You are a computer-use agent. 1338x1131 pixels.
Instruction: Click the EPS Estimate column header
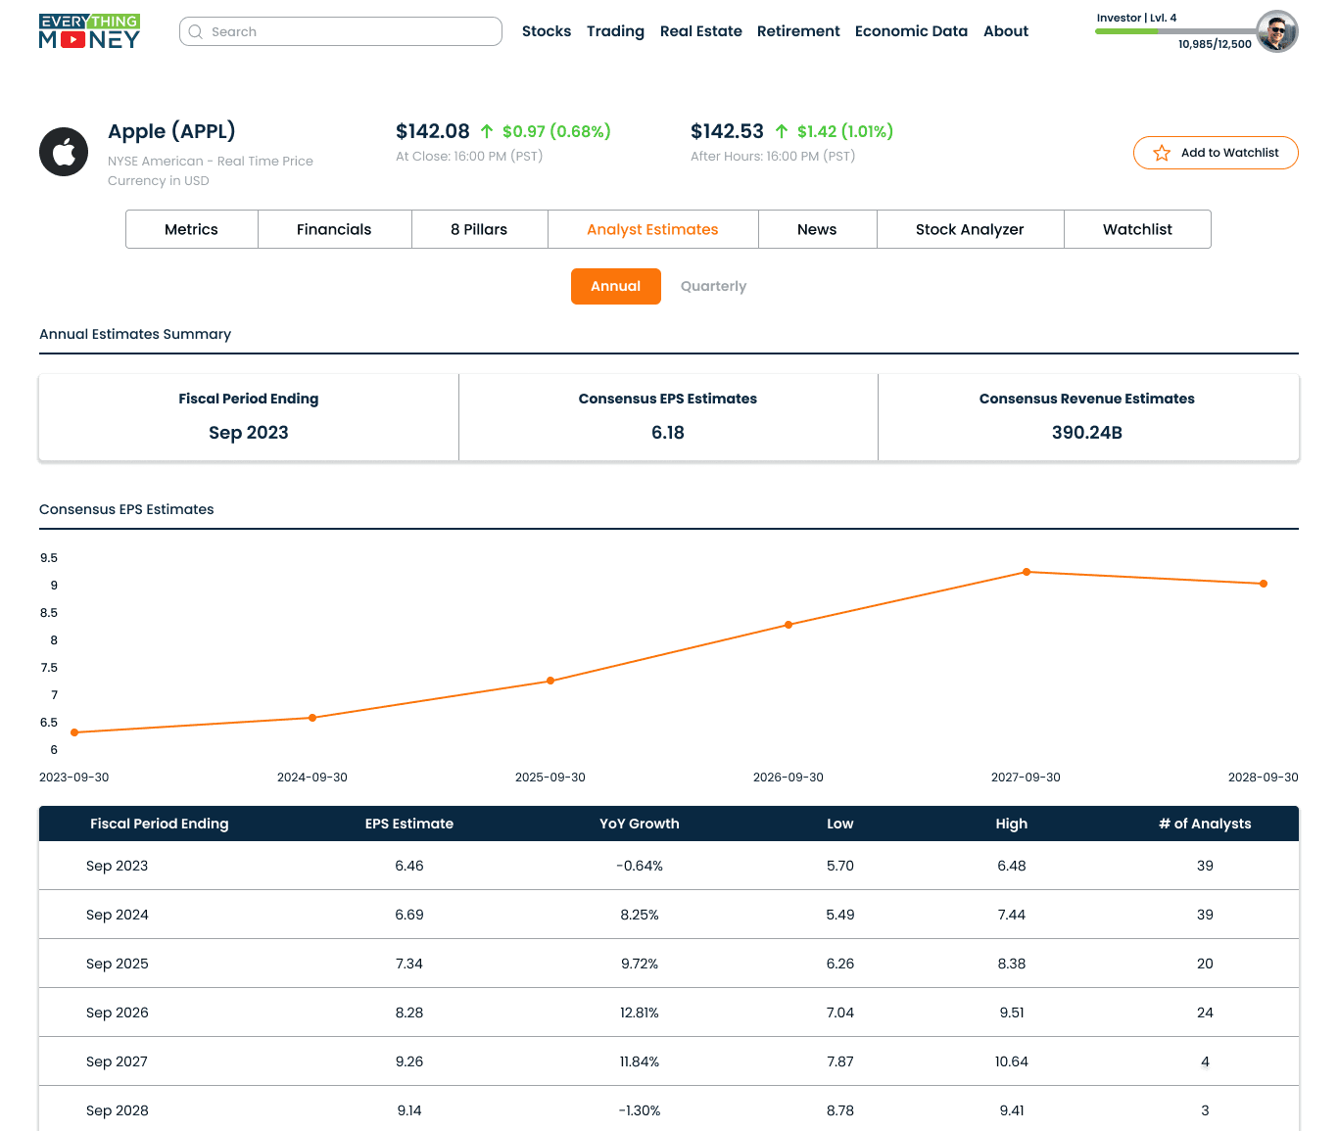point(409,824)
